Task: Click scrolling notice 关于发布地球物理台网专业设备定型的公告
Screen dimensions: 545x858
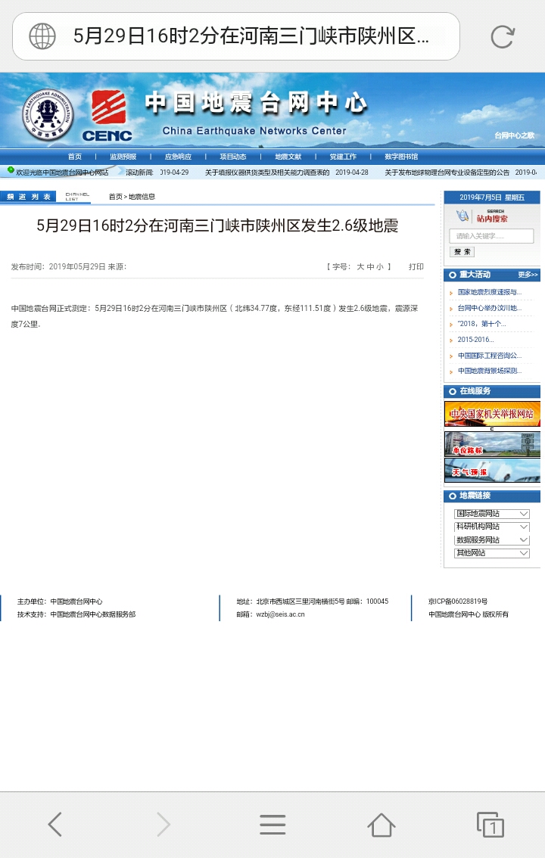Action: 447,173
